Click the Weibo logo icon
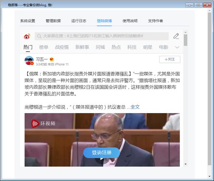Screen dimensions: 214x181 click(27, 36)
